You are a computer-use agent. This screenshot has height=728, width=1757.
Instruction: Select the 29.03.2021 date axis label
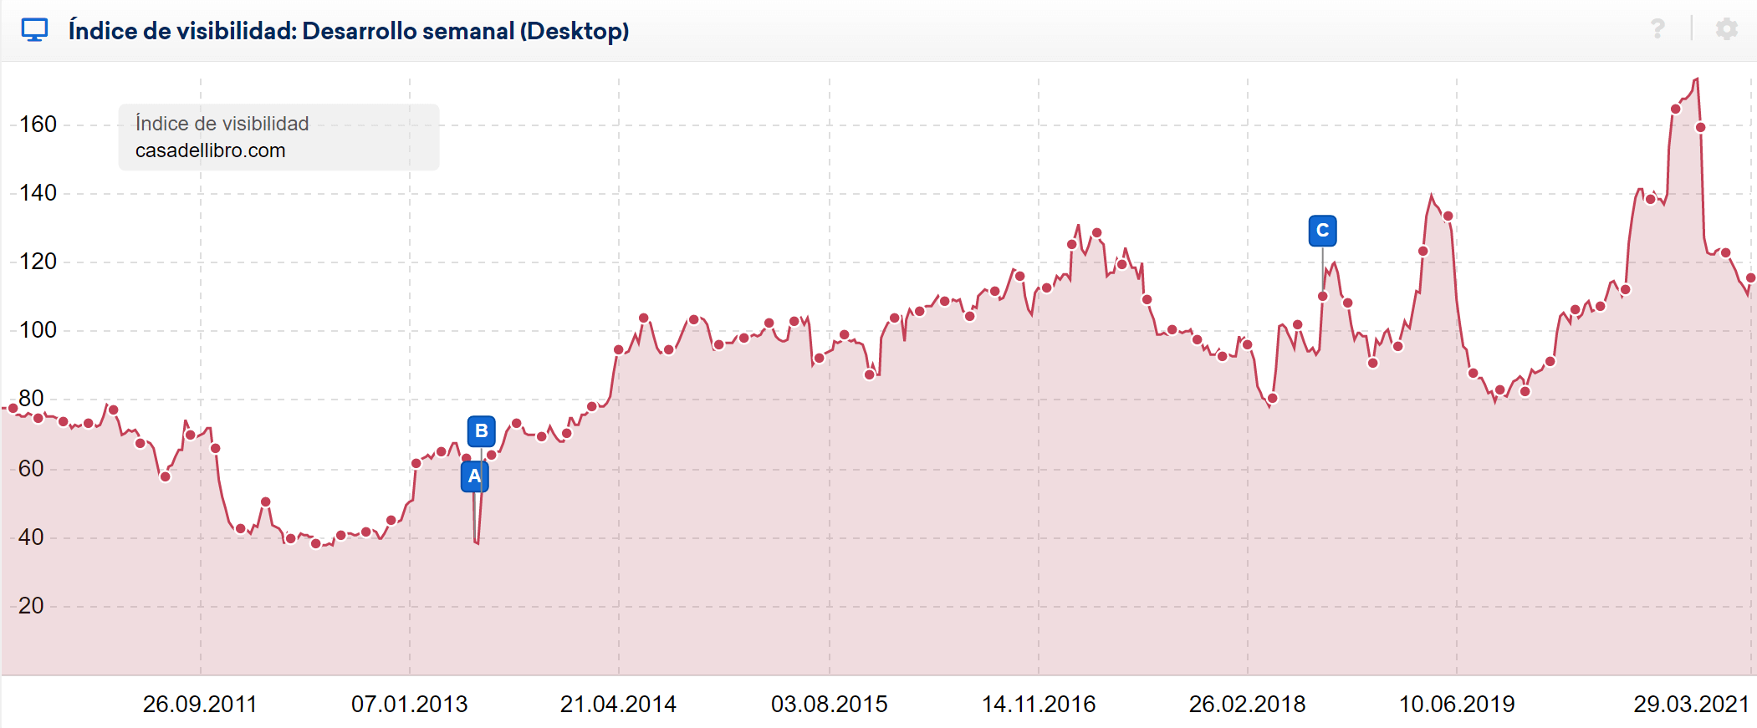pos(1691,704)
